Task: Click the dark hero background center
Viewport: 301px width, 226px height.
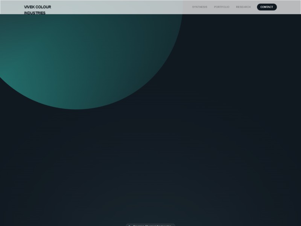Action: pos(150,151)
